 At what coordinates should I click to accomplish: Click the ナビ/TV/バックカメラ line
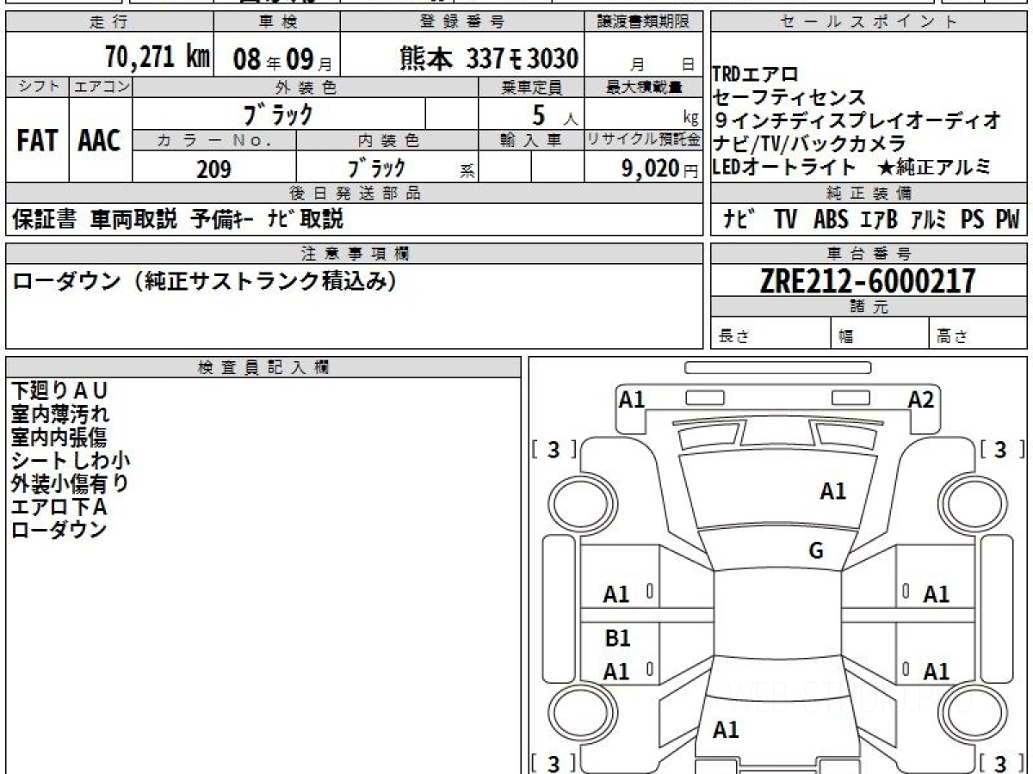coord(809,144)
